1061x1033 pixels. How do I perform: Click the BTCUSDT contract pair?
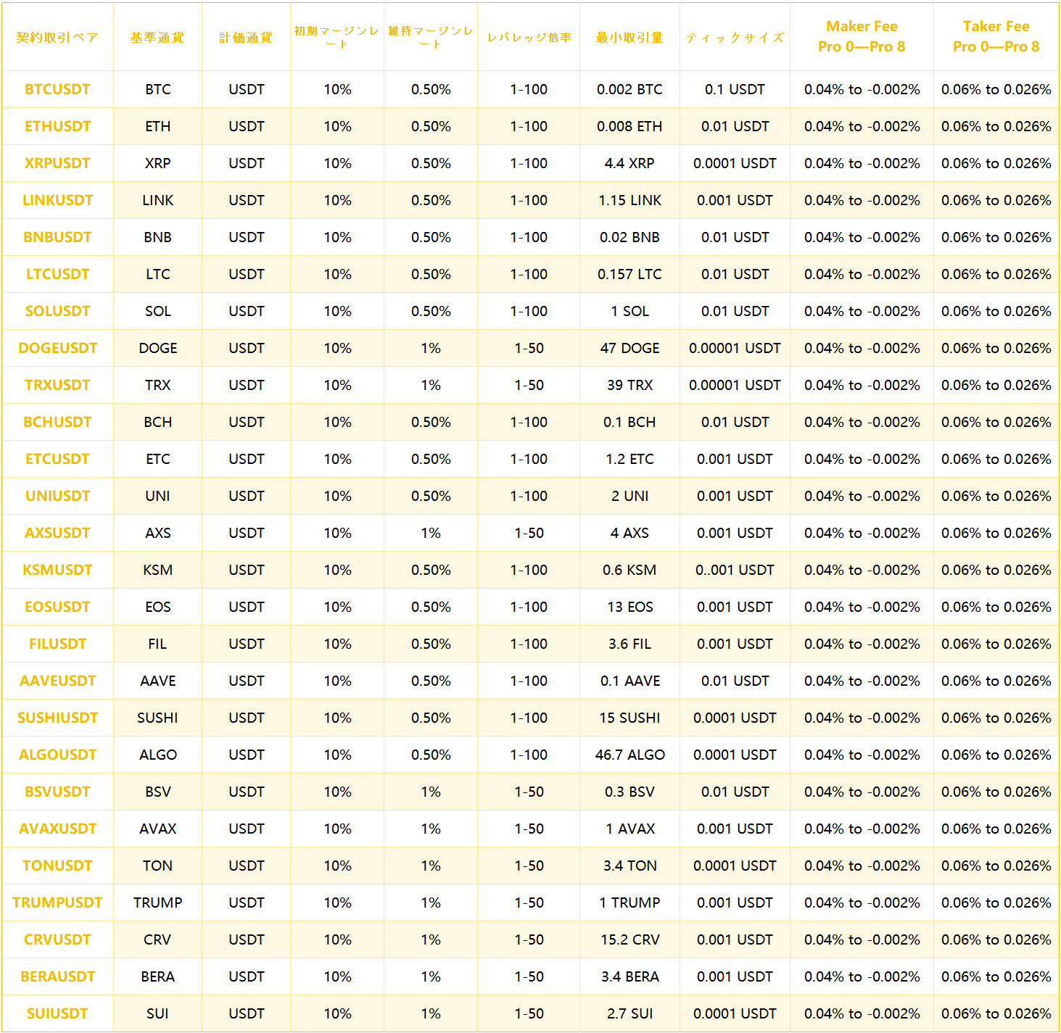57,89
